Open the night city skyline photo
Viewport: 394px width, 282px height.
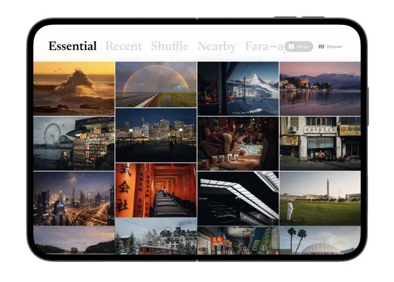tap(156, 135)
